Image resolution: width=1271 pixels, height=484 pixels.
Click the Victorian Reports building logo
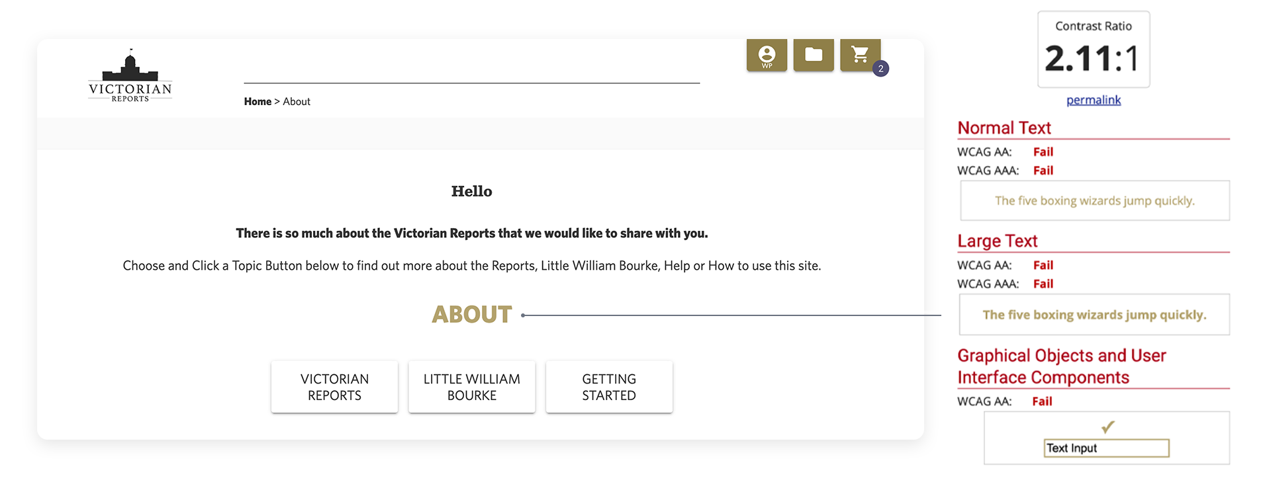(x=130, y=76)
